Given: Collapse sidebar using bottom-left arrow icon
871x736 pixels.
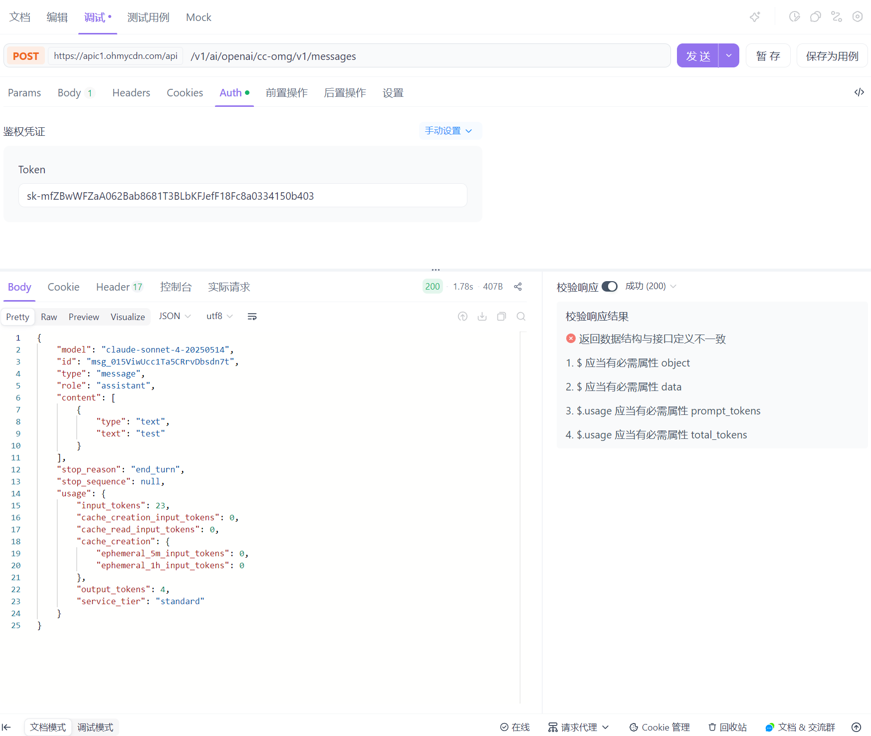Looking at the screenshot, I should coord(6,727).
